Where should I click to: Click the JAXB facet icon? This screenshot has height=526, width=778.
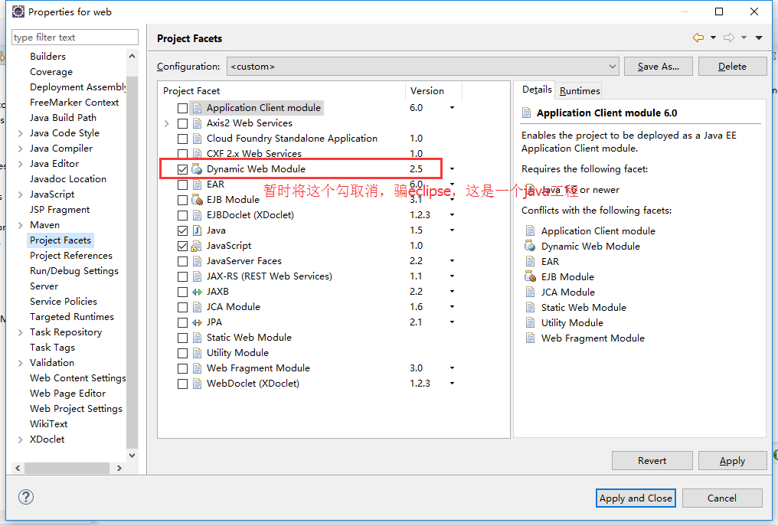[197, 292]
